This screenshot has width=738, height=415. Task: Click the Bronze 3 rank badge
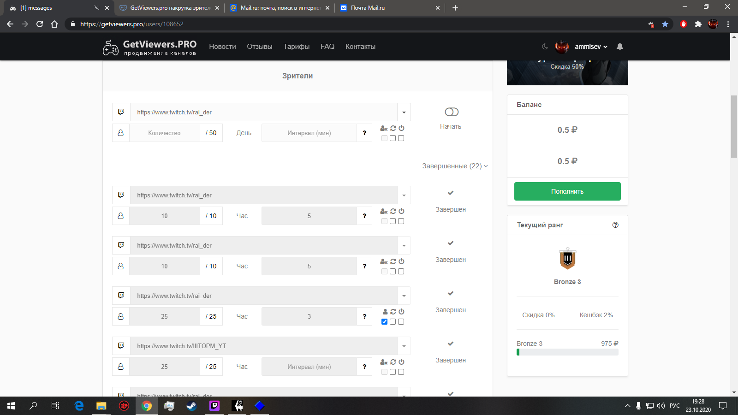[x=567, y=258]
